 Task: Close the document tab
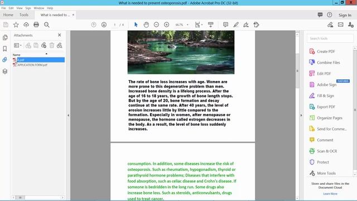coord(73,15)
